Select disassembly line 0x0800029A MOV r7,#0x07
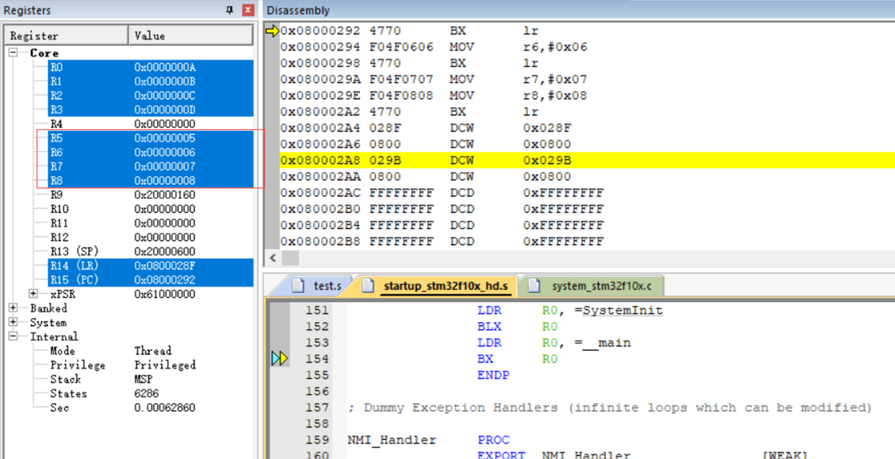Viewport: 895px width, 459px height. (587, 79)
